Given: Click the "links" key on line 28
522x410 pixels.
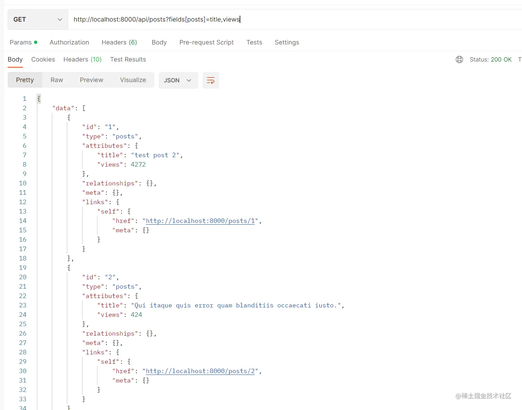Looking at the screenshot, I should (x=95, y=352).
